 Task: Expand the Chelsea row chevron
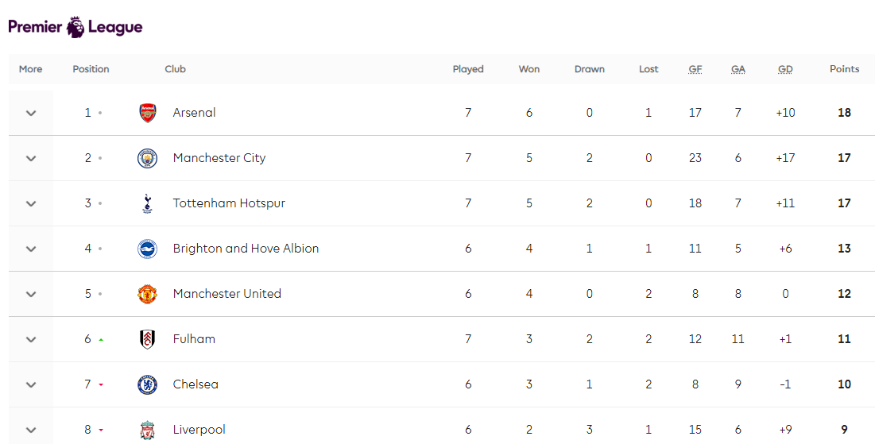[x=31, y=385]
